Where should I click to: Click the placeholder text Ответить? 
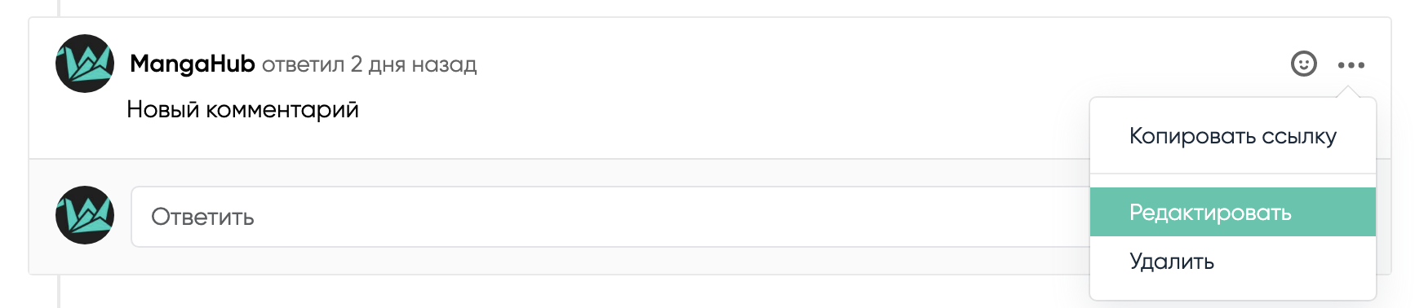202,217
